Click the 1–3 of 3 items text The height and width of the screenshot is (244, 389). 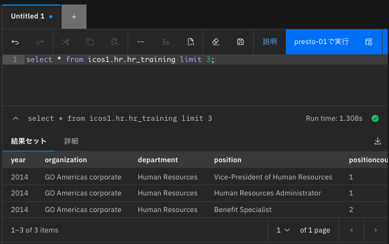[35, 230]
